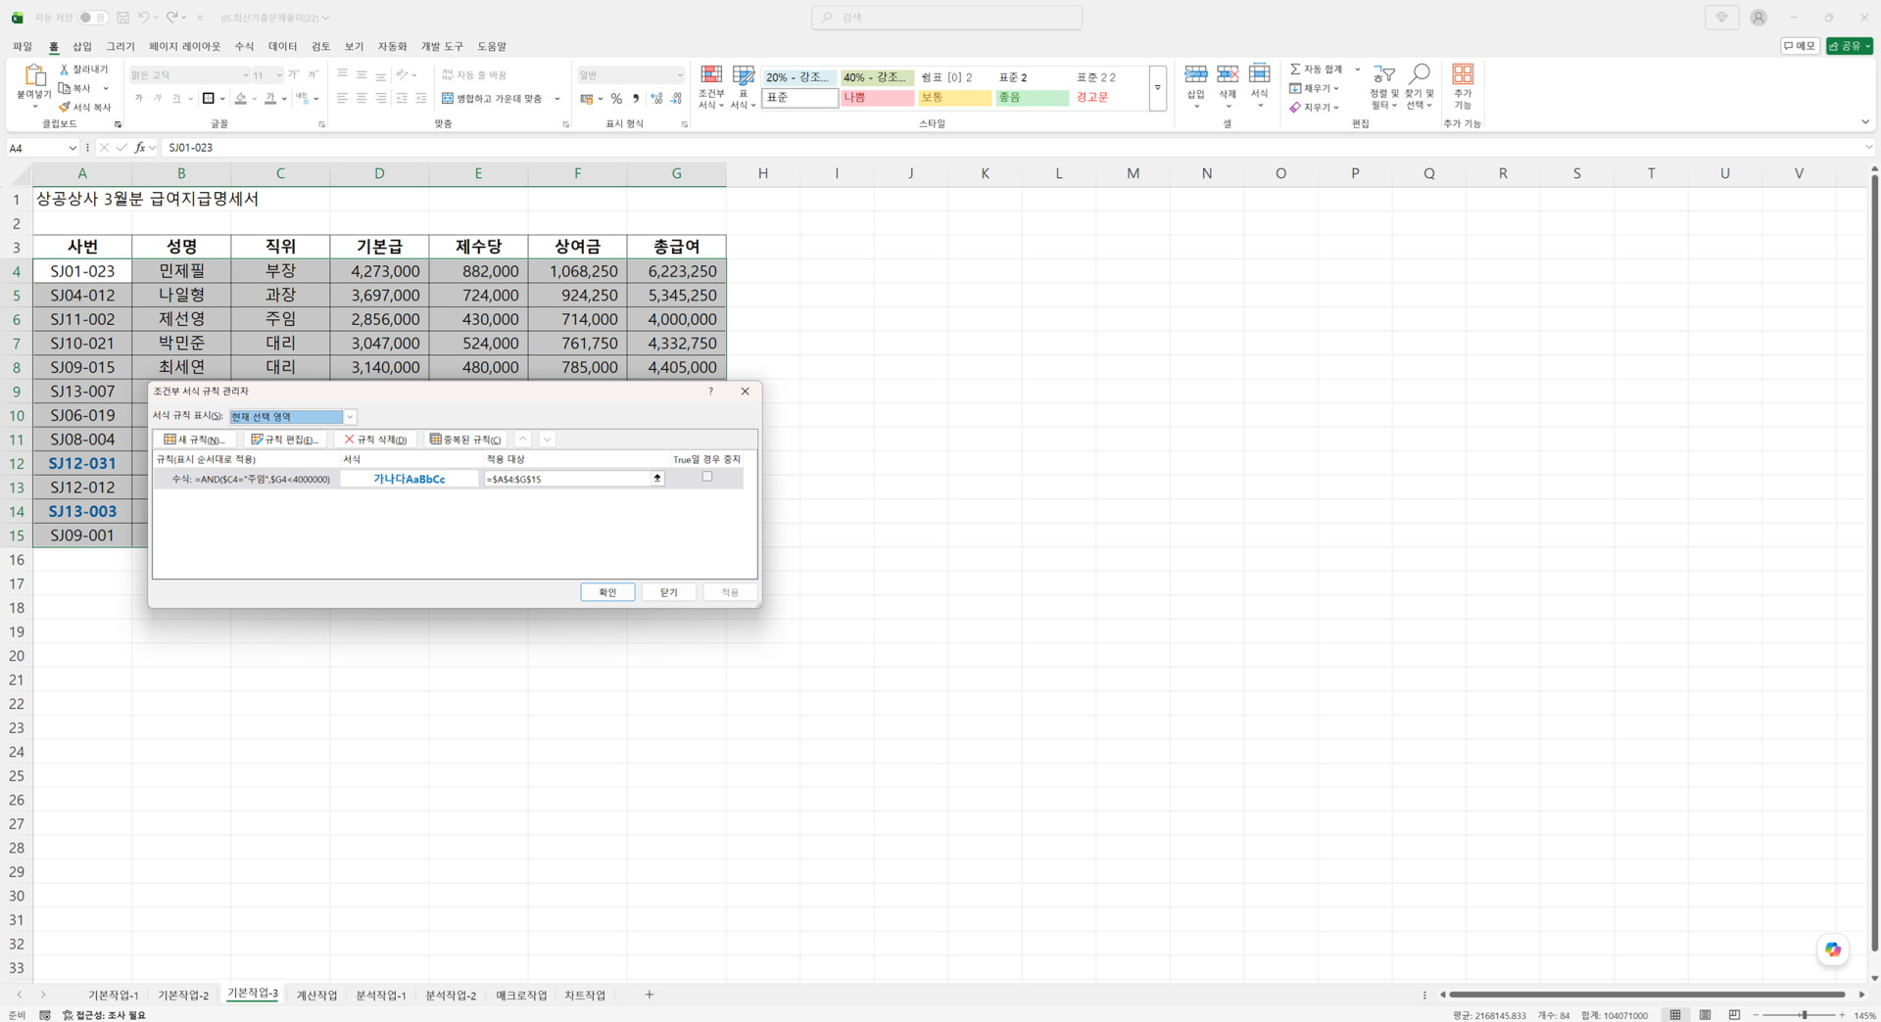Screen dimensions: 1881x1022
Task: Click the 공유 (Share) button
Action: (1850, 46)
